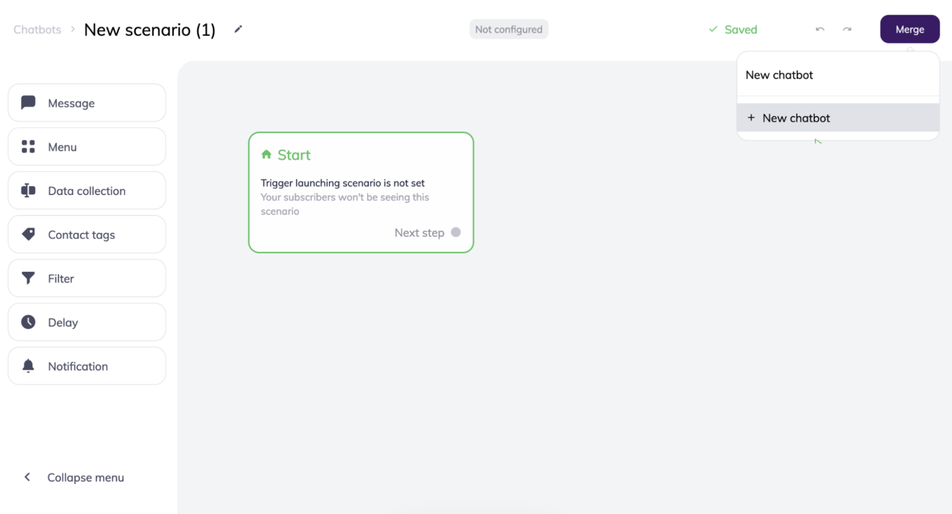The width and height of the screenshot is (952, 514).
Task: Click the scenario title New scenario (1)
Action: 150,29
